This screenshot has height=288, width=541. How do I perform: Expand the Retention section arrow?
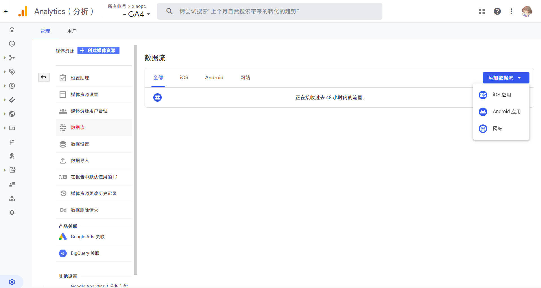pos(5,100)
